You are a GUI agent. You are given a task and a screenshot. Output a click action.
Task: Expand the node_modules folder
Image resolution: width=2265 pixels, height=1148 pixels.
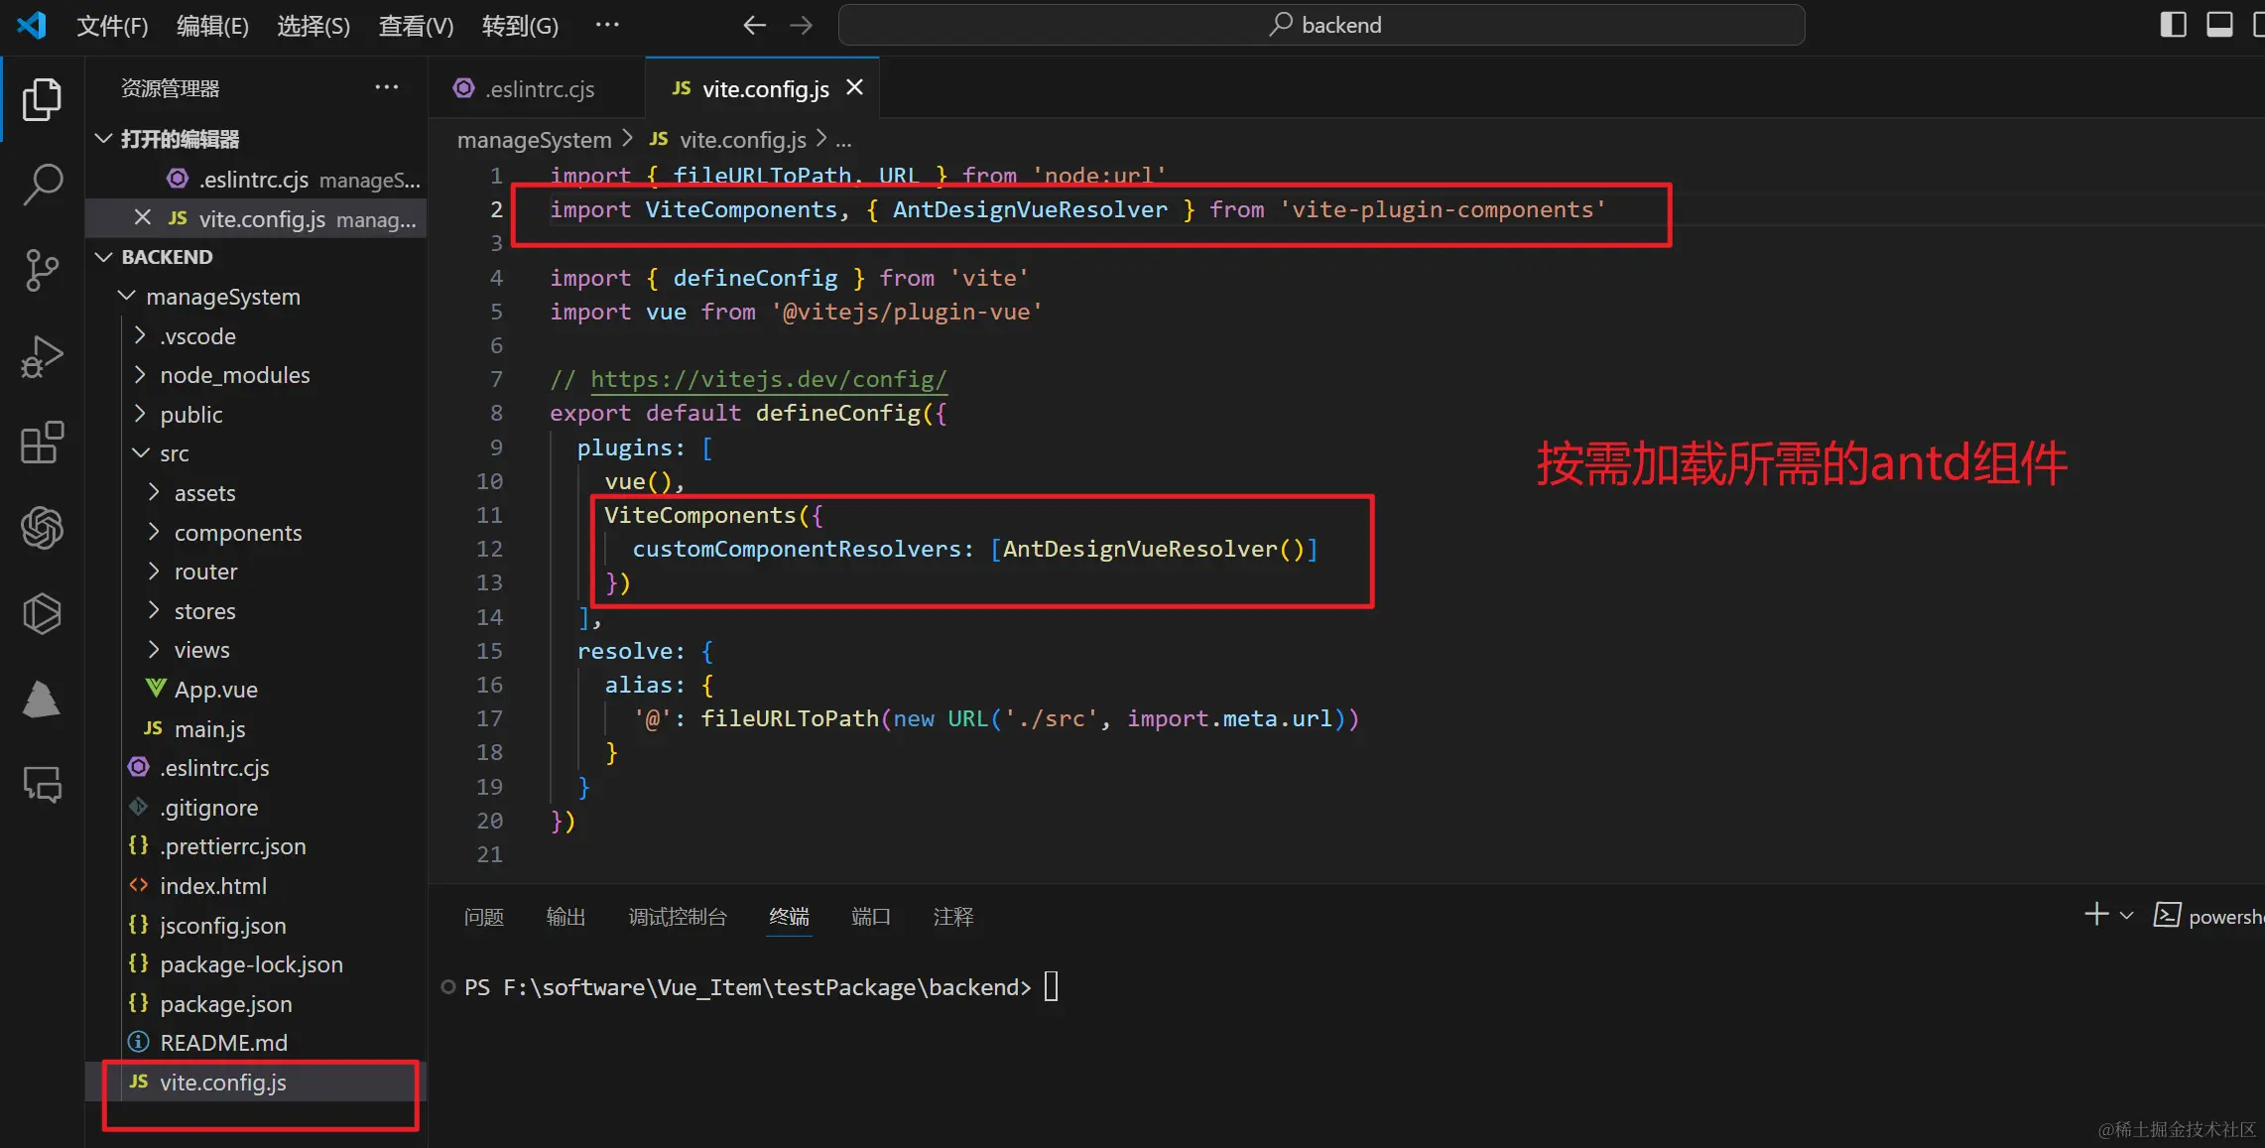[x=256, y=375]
